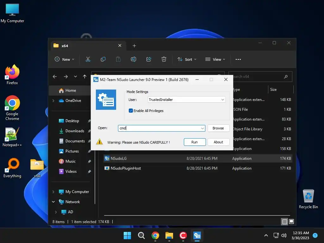Click the Browse button in NSudo
The width and height of the screenshot is (324, 243).
pyautogui.click(x=218, y=128)
